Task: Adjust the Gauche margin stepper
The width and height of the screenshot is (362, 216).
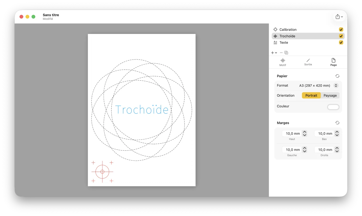Action: click(x=305, y=150)
